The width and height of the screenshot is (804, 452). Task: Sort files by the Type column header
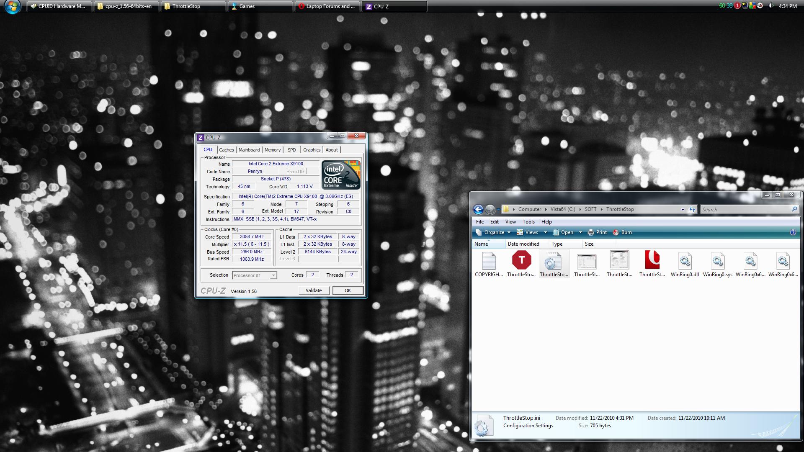pos(565,244)
